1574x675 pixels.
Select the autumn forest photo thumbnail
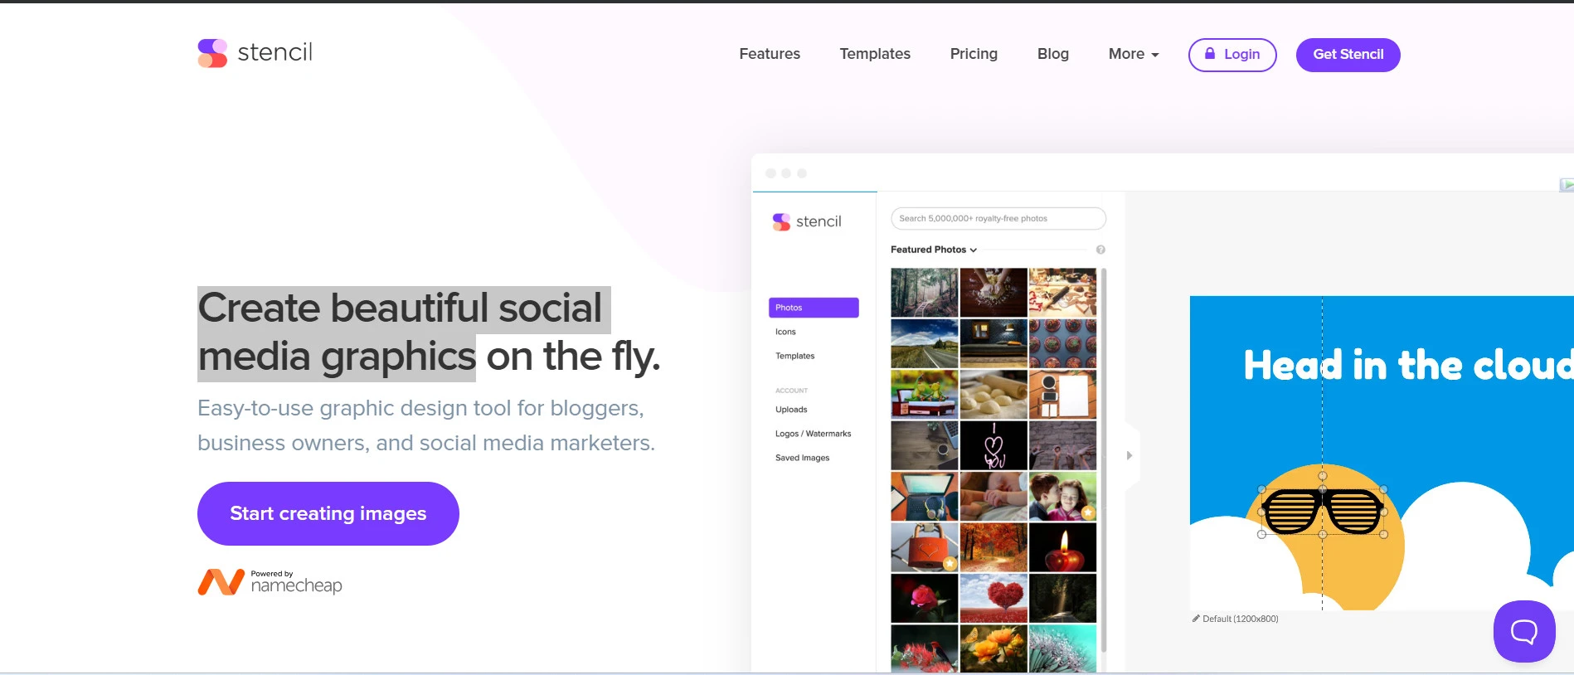coord(993,547)
